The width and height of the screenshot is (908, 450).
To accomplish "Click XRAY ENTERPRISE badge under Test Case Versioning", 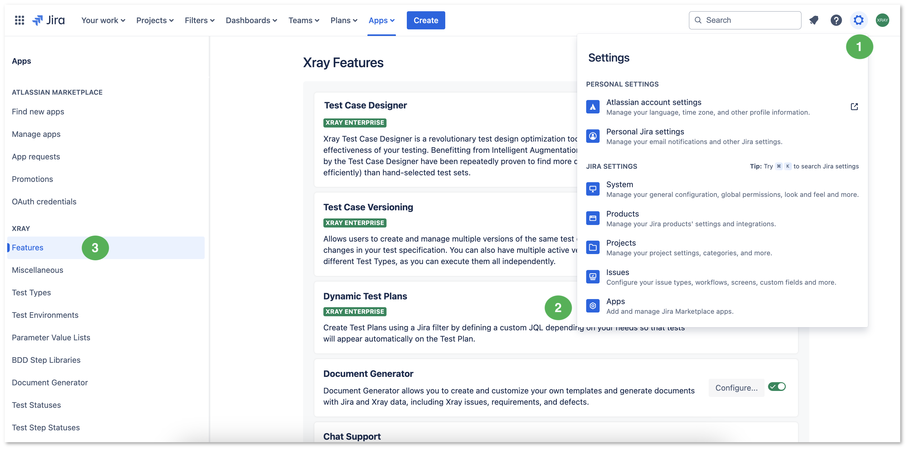I will click(355, 223).
